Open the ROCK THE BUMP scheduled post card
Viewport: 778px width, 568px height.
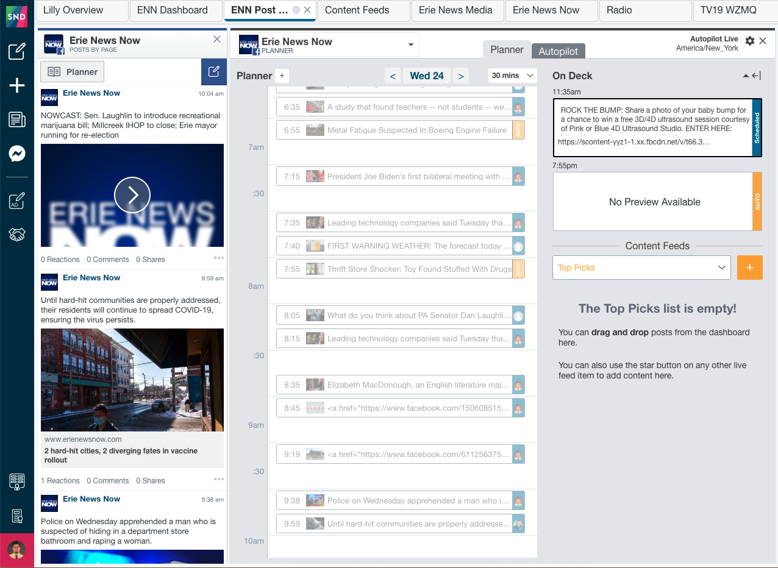tap(657, 128)
